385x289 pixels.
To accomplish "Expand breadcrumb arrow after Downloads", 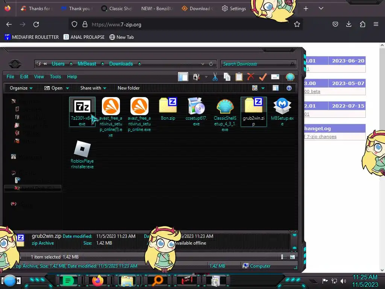I will pos(139,64).
